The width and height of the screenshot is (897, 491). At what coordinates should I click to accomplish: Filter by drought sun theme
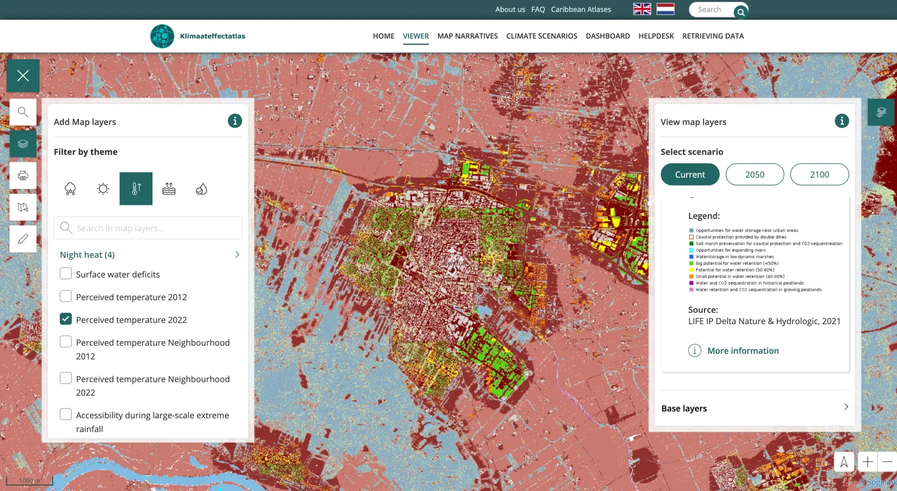103,189
